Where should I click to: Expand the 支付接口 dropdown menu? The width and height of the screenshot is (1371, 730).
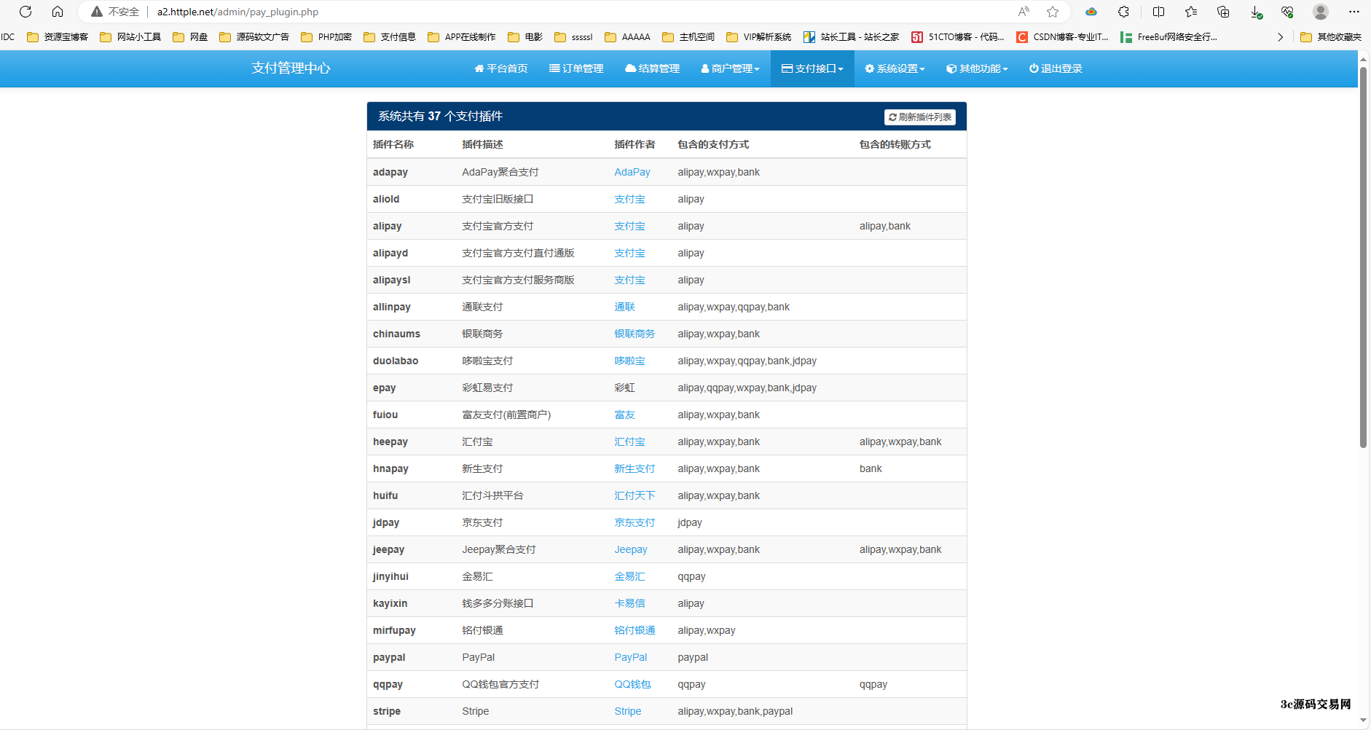click(x=812, y=68)
